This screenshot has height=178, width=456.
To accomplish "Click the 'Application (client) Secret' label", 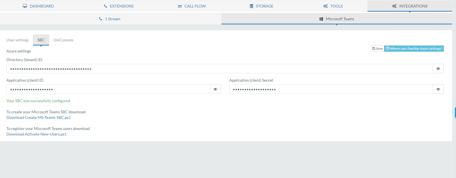I will click(251, 80).
